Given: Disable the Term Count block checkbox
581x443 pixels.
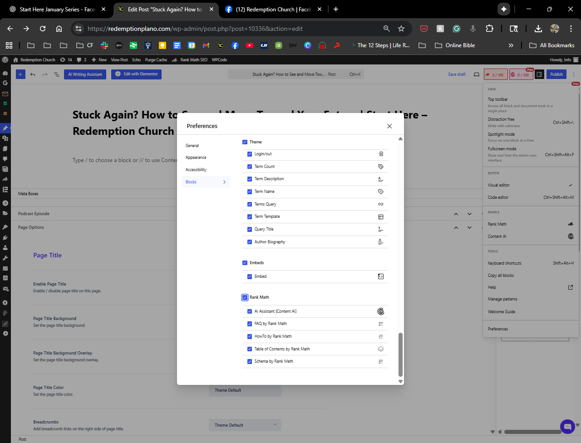Looking at the screenshot, I should pos(250,167).
